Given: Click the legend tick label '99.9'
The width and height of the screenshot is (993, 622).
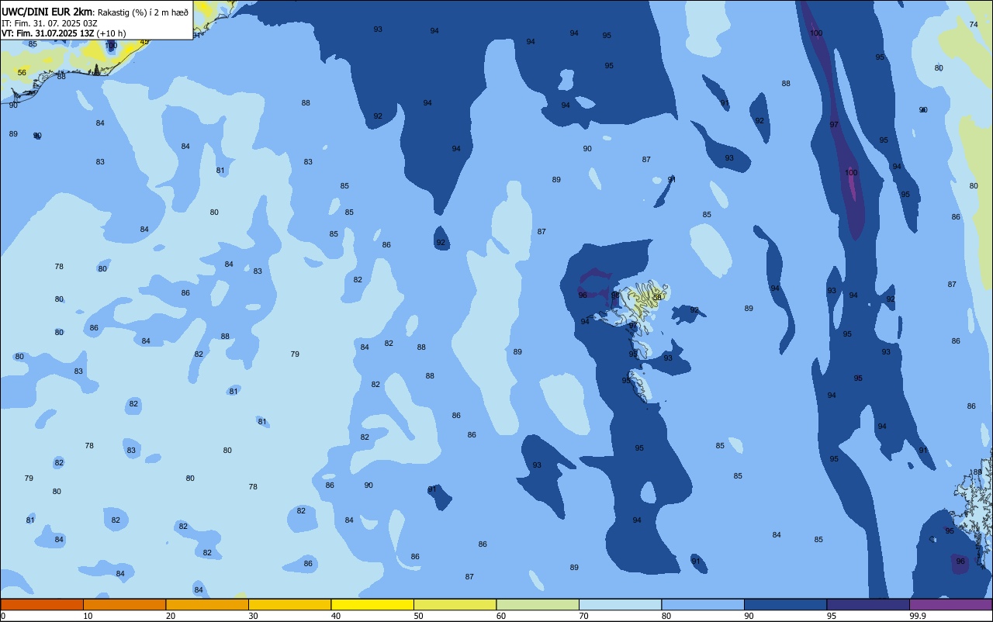Looking at the screenshot, I should tap(918, 616).
